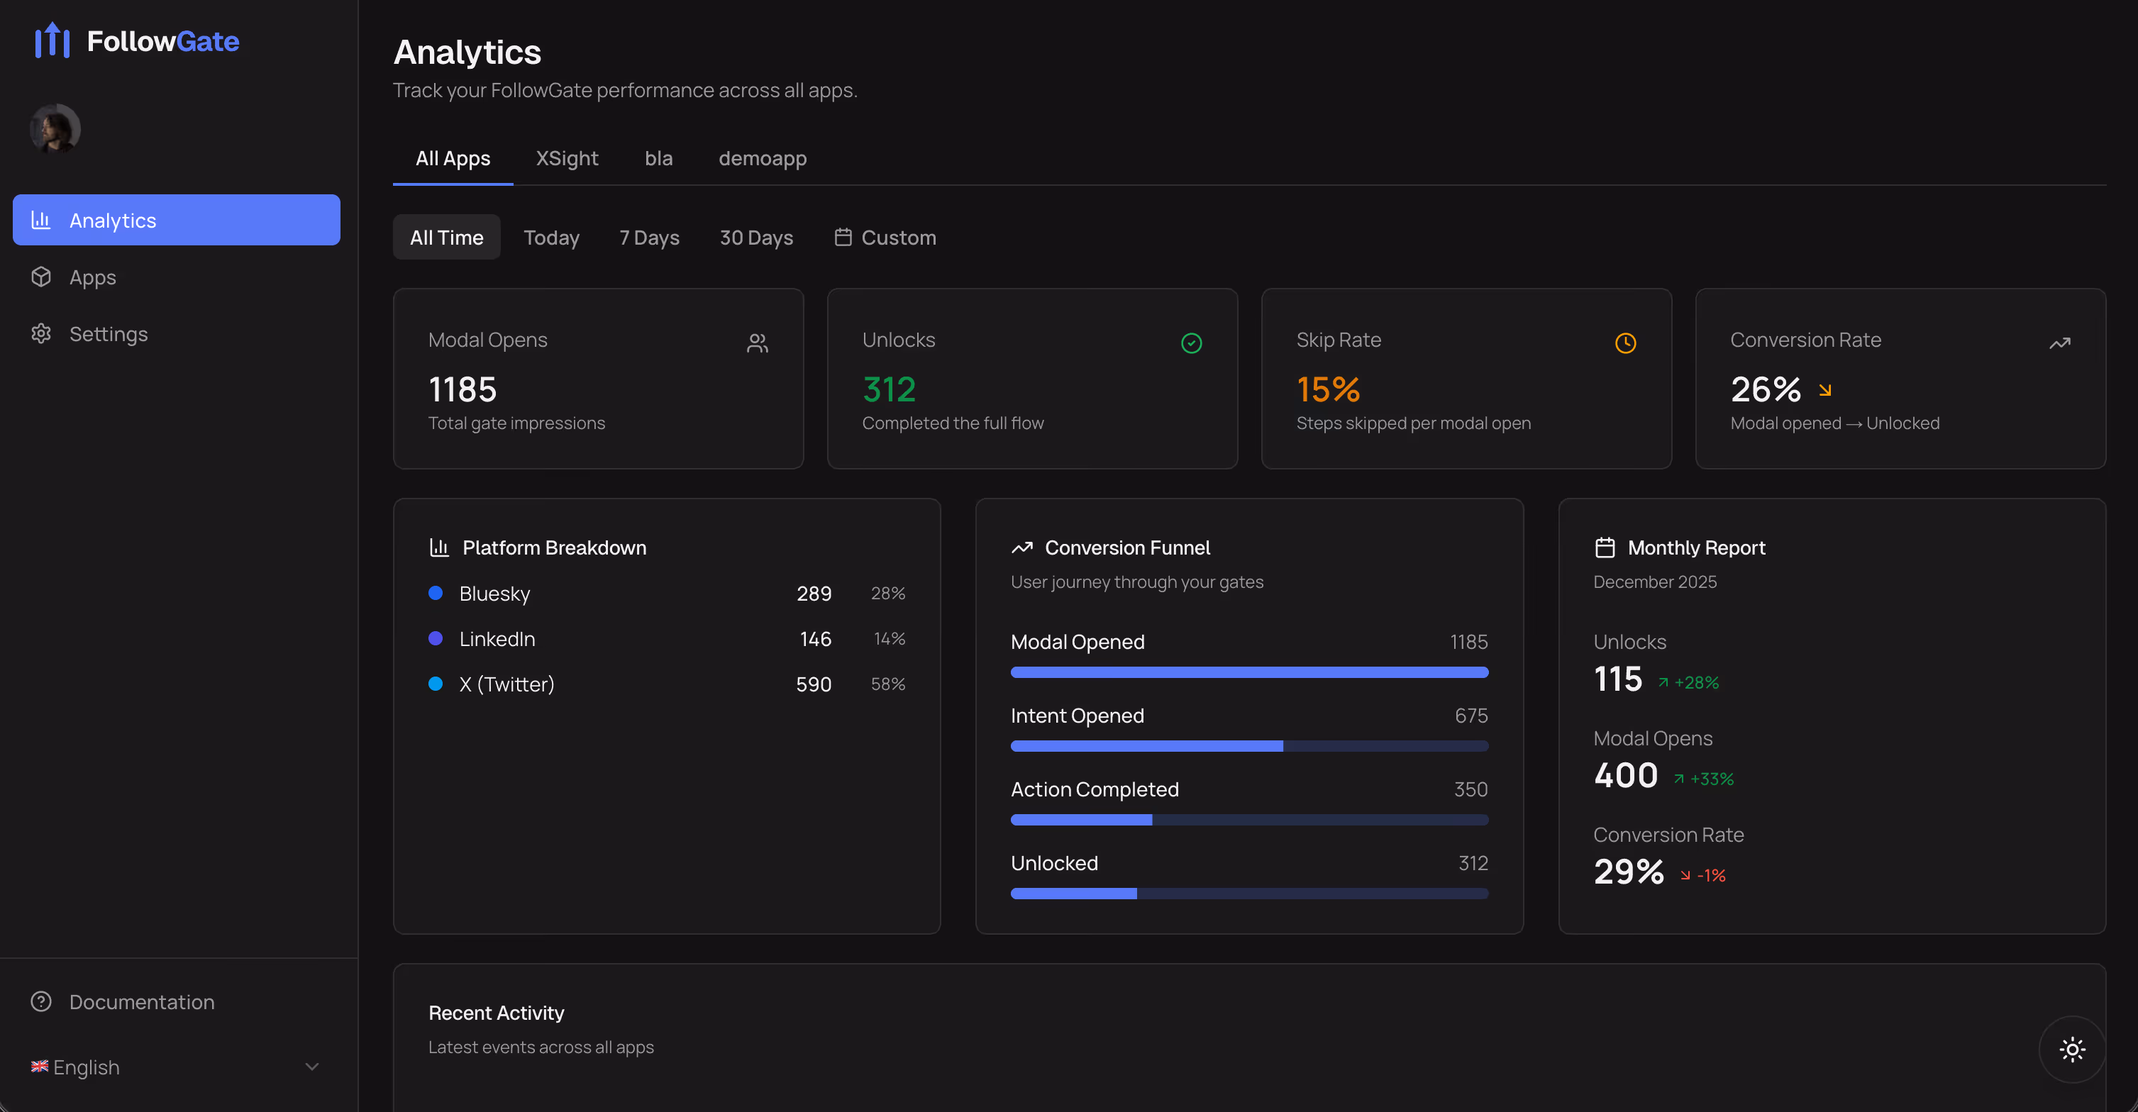
Task: Click the Action Completed funnel progress bar
Action: [1249, 820]
